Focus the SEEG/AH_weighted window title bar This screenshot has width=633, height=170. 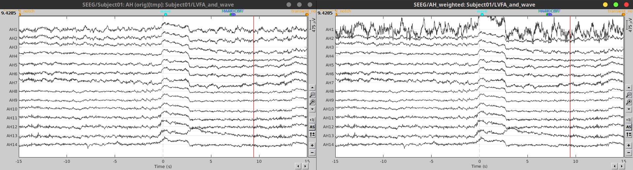474,5
